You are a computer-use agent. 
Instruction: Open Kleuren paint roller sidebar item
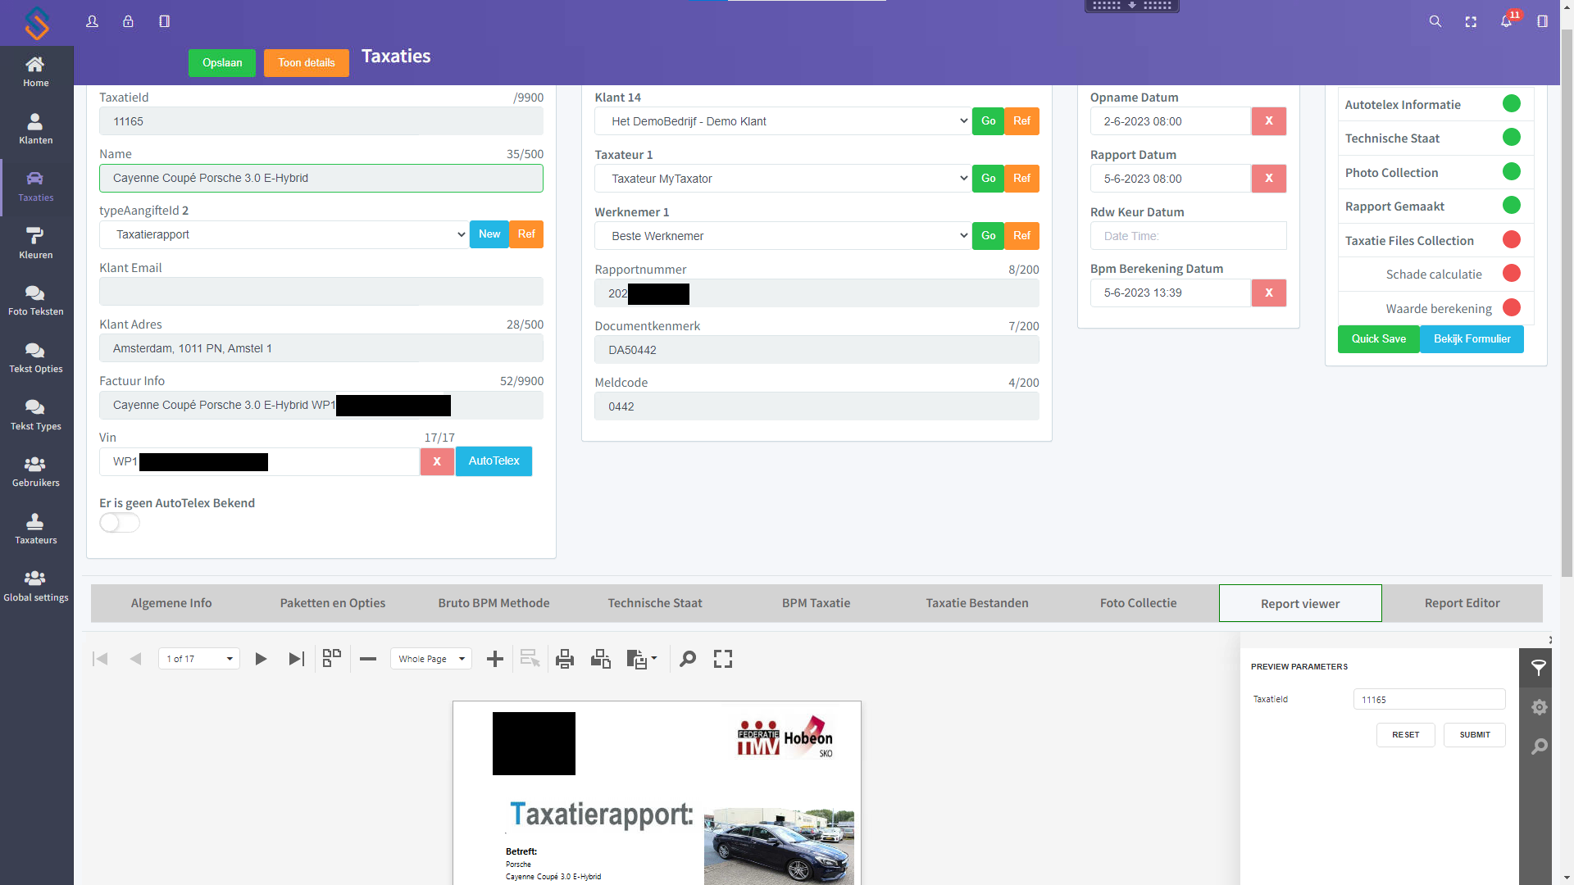pyautogui.click(x=36, y=244)
